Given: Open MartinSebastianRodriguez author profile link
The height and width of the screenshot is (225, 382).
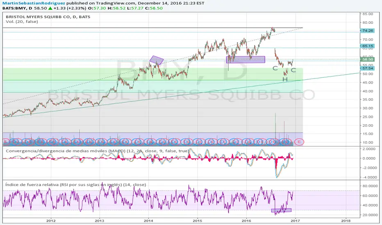Looking at the screenshot, I should pyautogui.click(x=34, y=3).
